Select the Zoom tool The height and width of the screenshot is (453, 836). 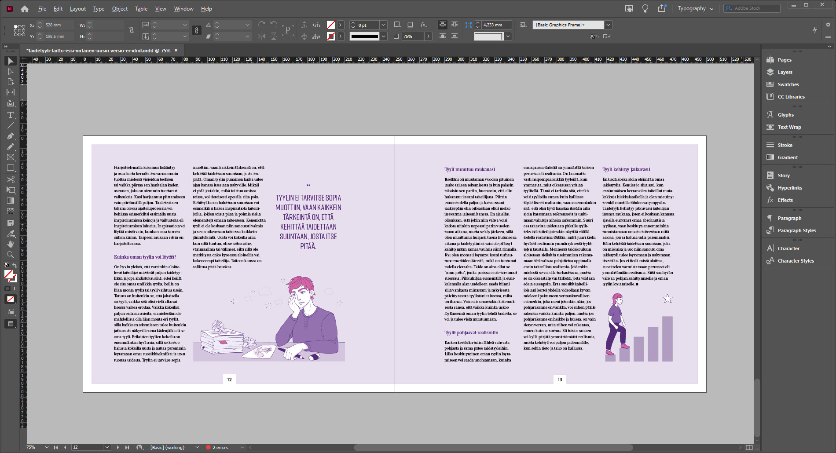(x=11, y=254)
